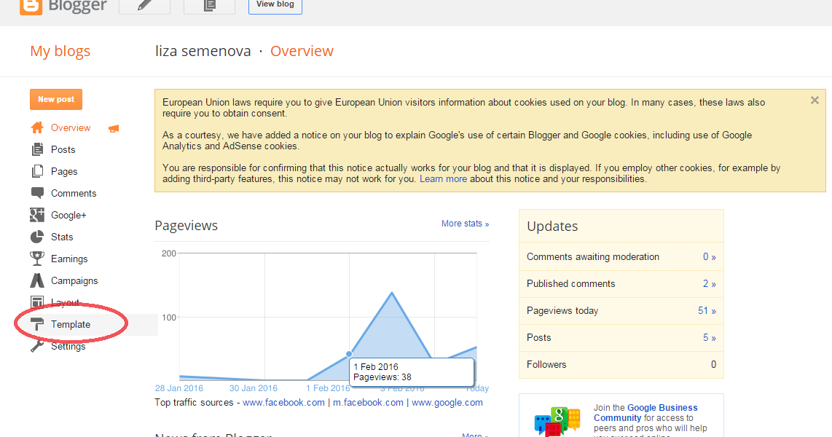832x437 pixels.
Task: Open comments awaiting moderation count 0
Action: [x=710, y=256]
